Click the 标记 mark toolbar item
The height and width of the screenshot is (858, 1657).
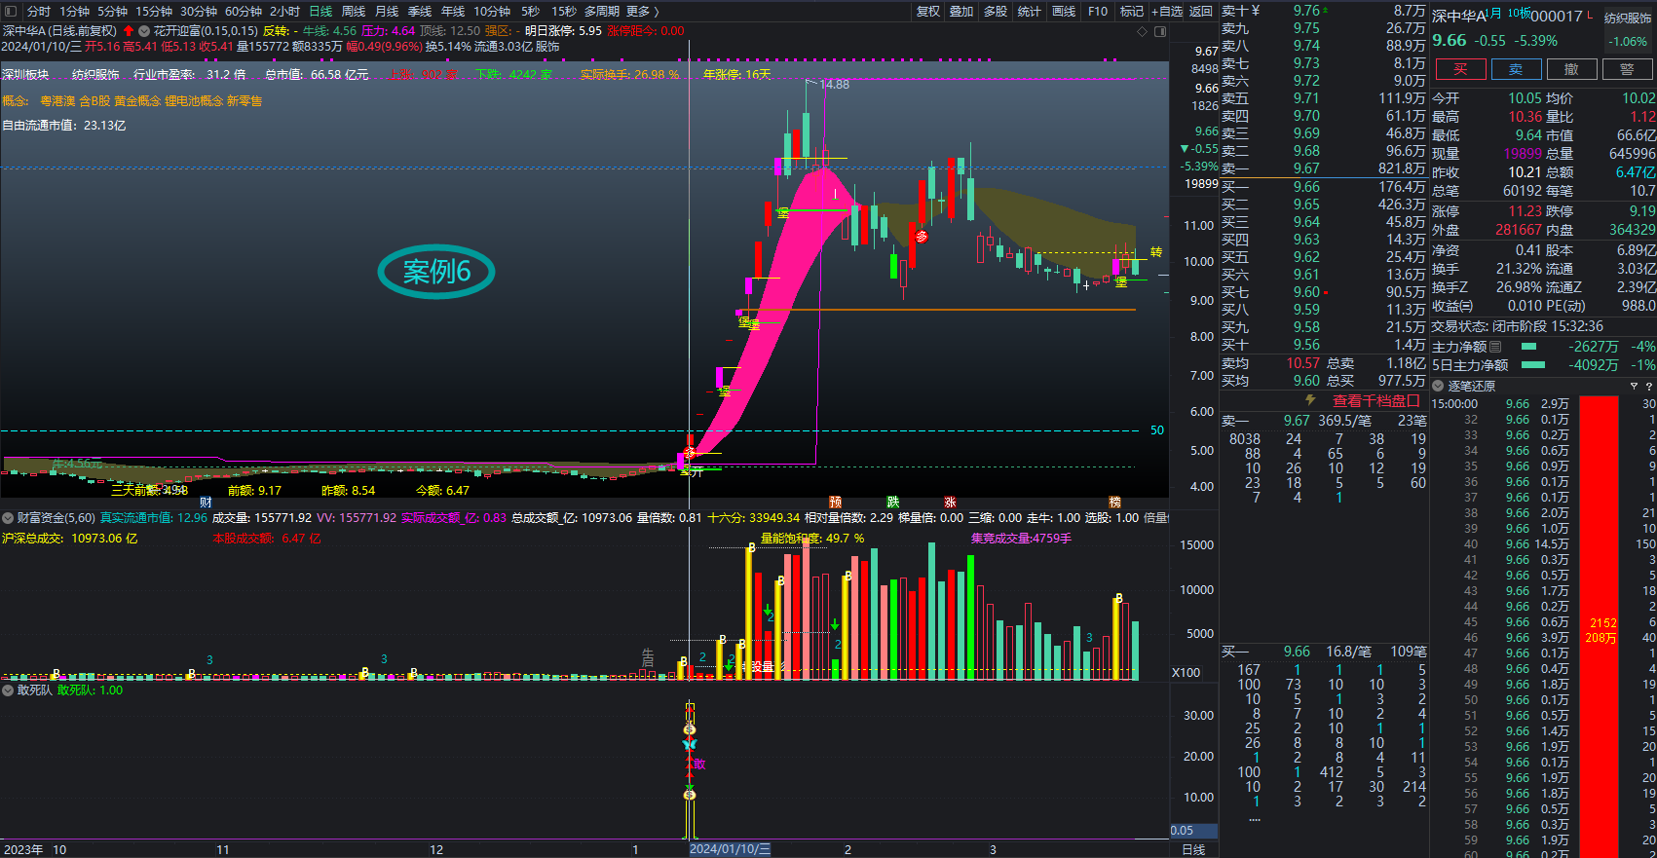tap(1131, 11)
